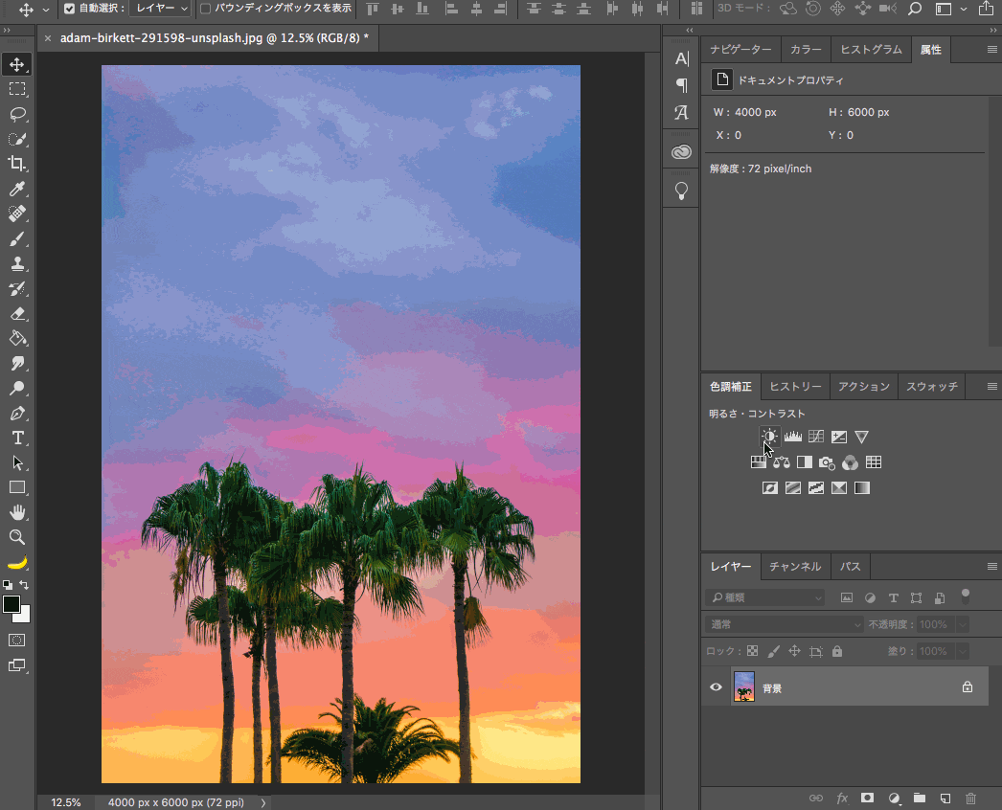This screenshot has height=810, width=1002.
Task: Click the 背景 layer thumbnail
Action: (x=743, y=686)
